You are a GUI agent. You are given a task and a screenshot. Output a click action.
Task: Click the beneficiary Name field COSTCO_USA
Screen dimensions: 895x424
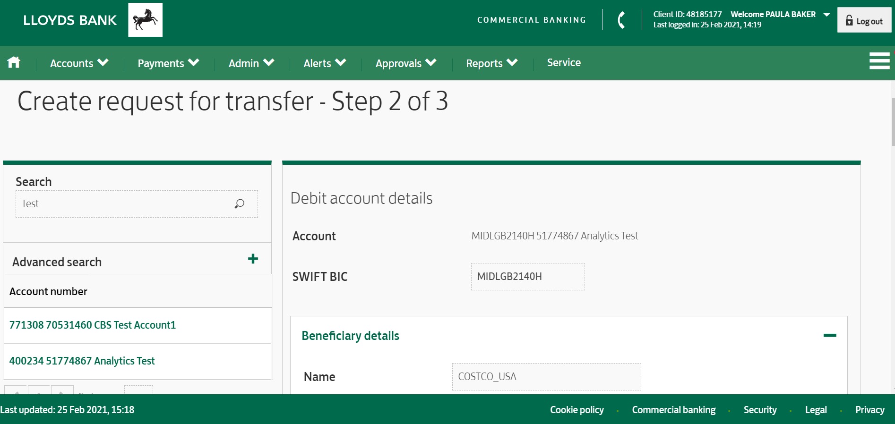[546, 377]
